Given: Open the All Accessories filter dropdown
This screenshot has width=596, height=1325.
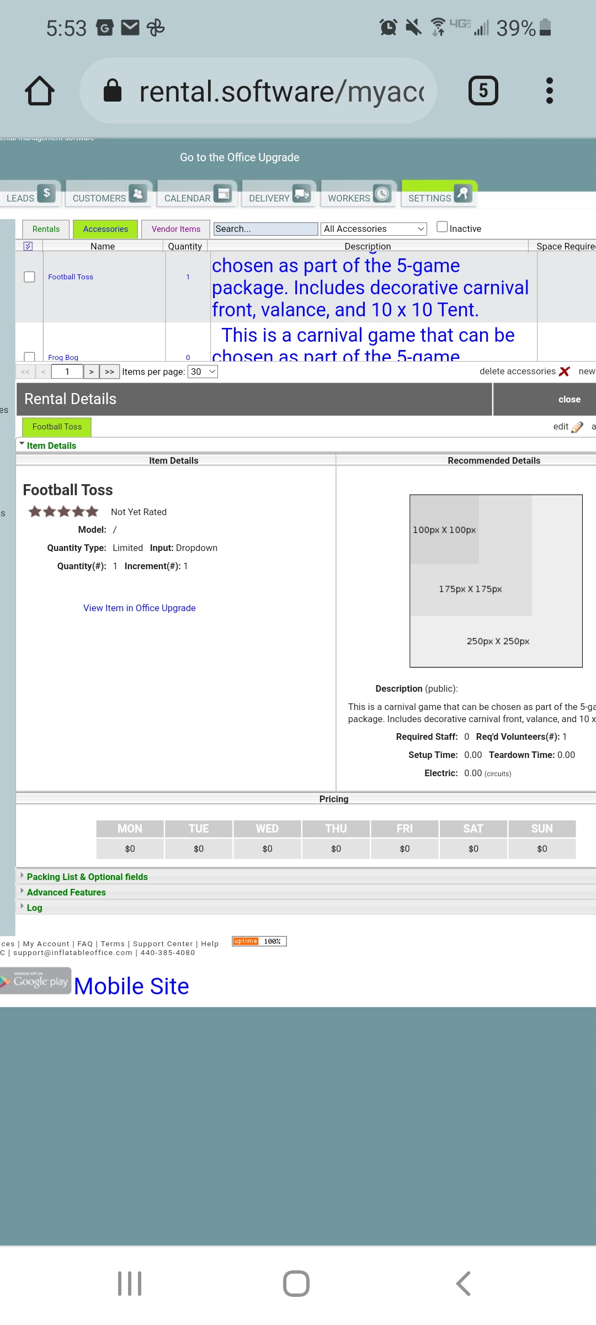Looking at the screenshot, I should click(x=374, y=229).
